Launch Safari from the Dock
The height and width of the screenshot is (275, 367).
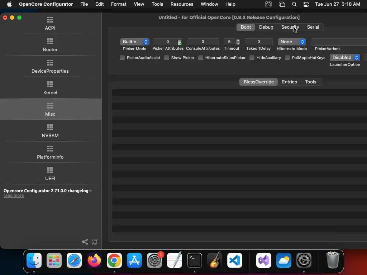(74, 260)
